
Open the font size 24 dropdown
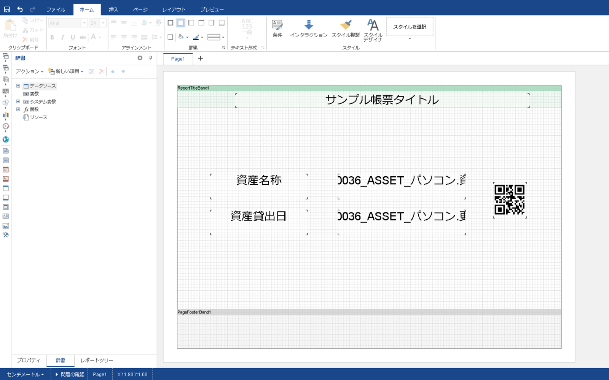point(103,23)
